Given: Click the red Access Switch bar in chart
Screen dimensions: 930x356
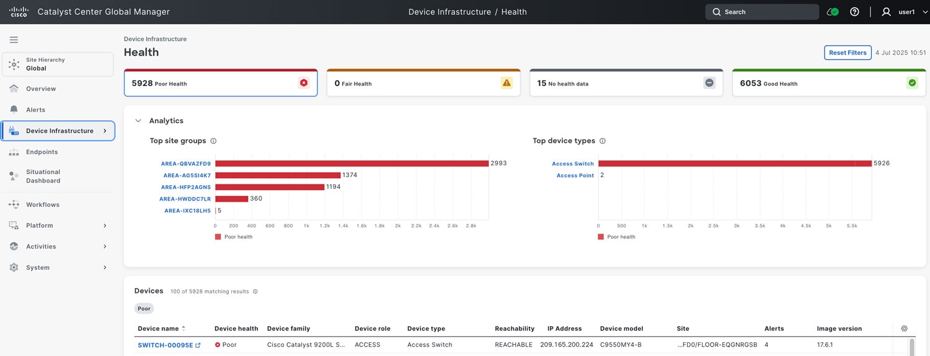Looking at the screenshot, I should 735,163.
